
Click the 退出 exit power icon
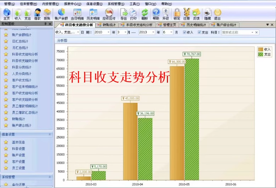[x=218, y=14]
